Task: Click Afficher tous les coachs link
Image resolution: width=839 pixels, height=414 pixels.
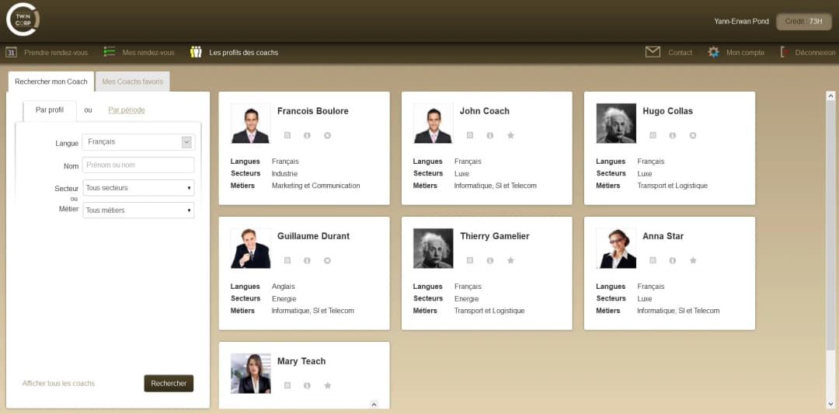Action: click(58, 384)
